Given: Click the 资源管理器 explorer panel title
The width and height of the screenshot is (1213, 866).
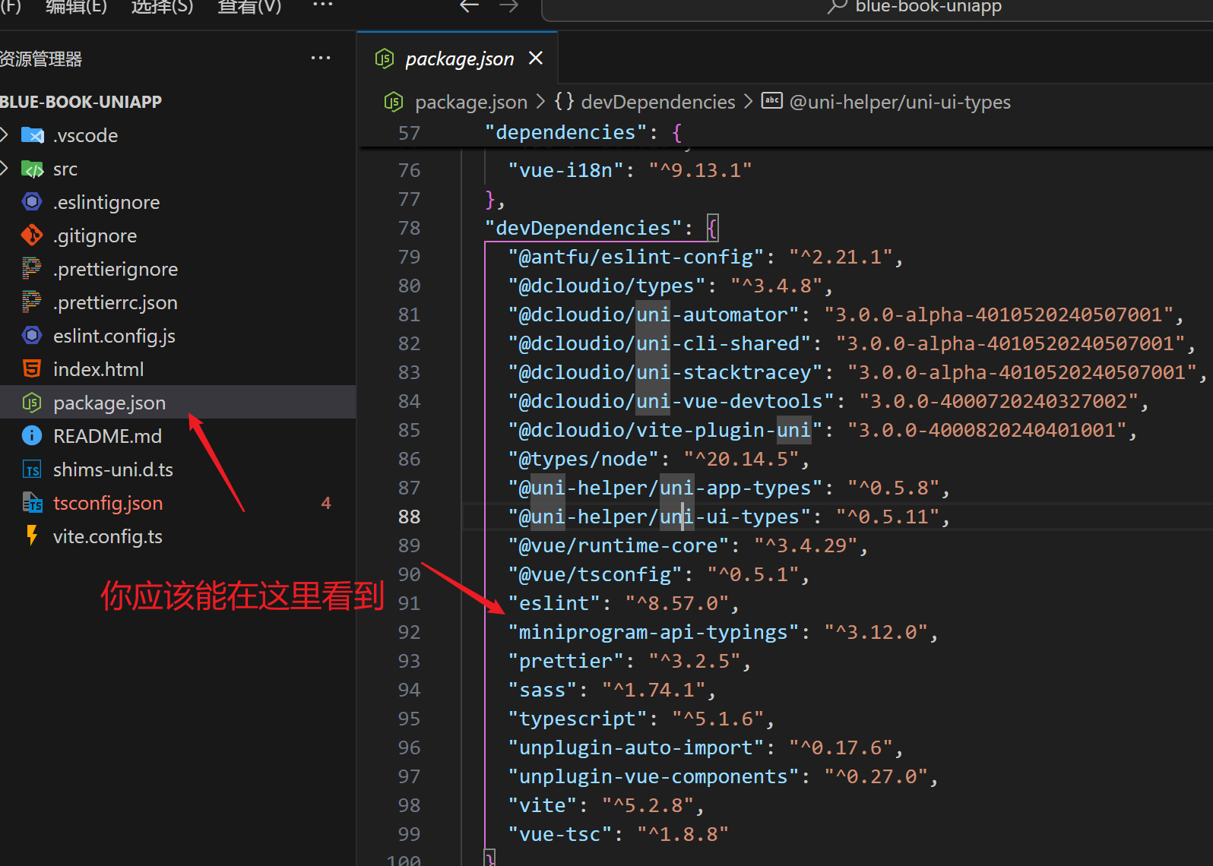Looking at the screenshot, I should coord(41,59).
